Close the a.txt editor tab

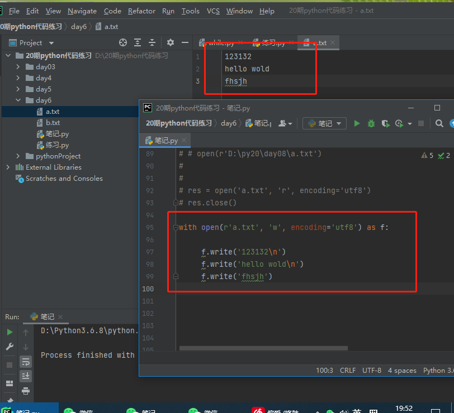[333, 42]
